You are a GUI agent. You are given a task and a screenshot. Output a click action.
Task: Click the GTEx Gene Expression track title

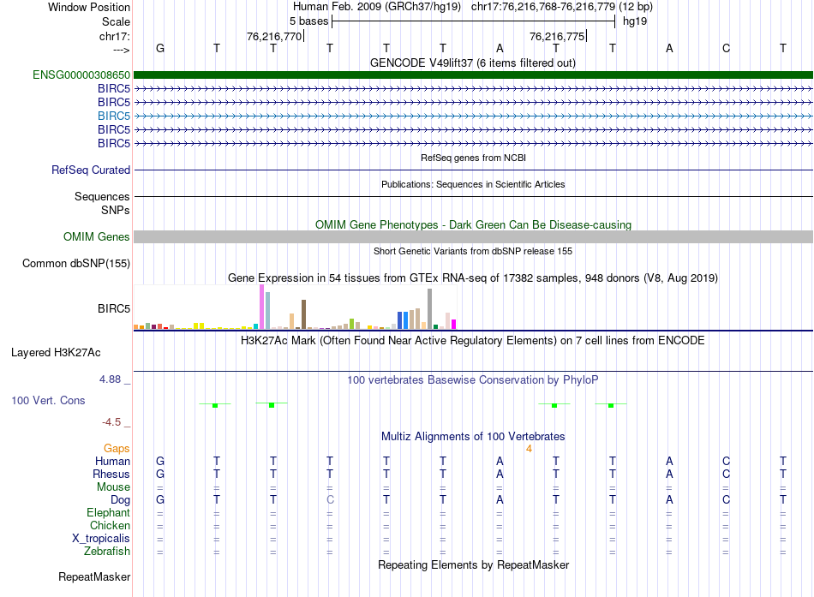pyautogui.click(x=473, y=278)
